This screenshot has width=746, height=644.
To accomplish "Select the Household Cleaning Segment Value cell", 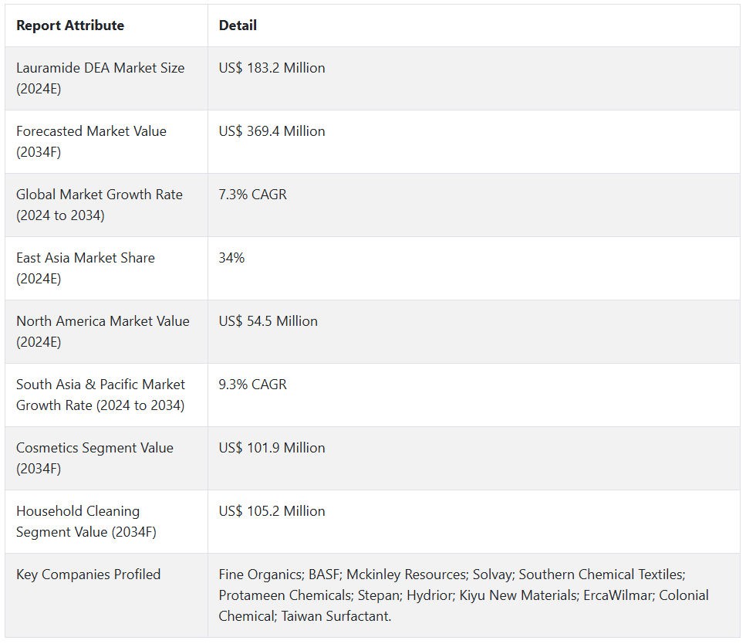I will (86, 521).
